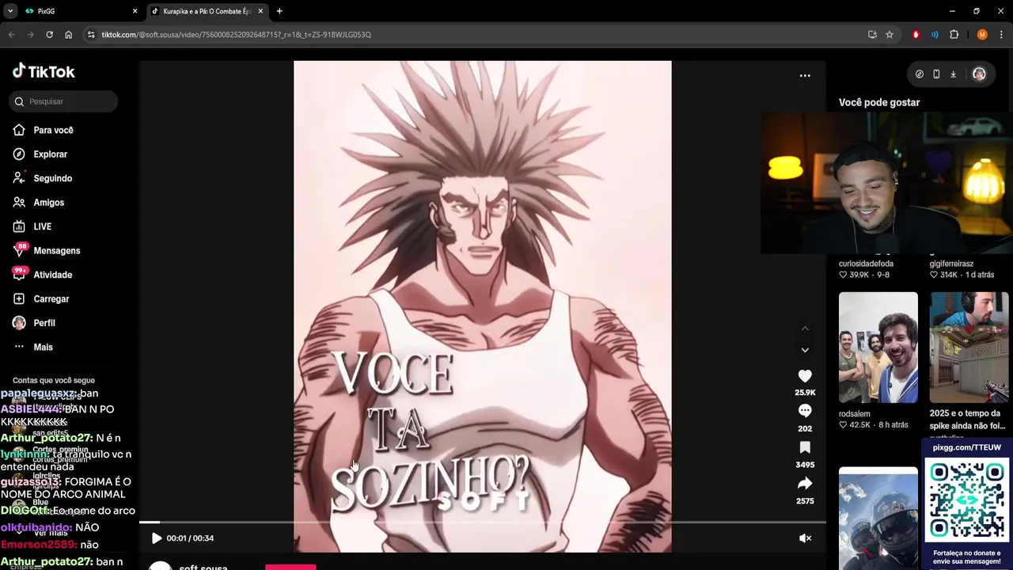1013x570 pixels.
Task: Open the blue sound-wave extension
Action: [x=935, y=35]
